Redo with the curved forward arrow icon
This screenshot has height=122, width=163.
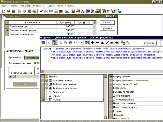(80, 43)
